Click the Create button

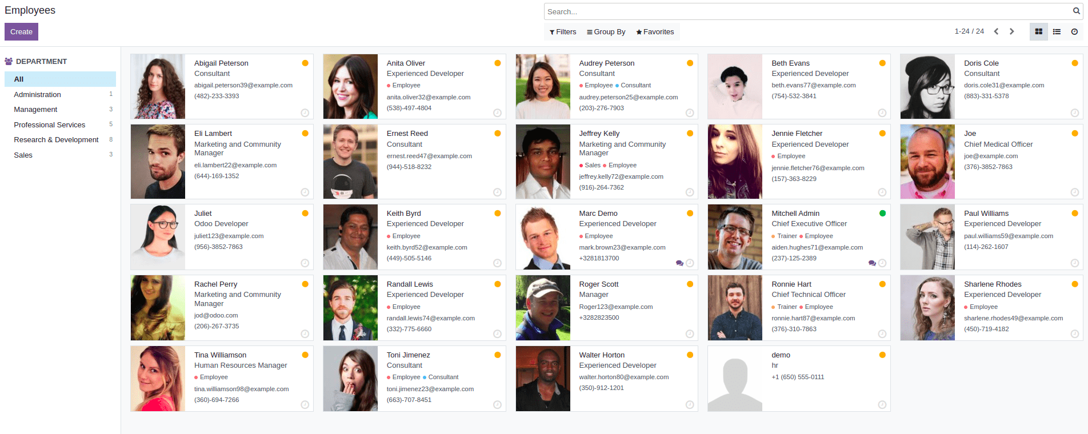coord(21,32)
